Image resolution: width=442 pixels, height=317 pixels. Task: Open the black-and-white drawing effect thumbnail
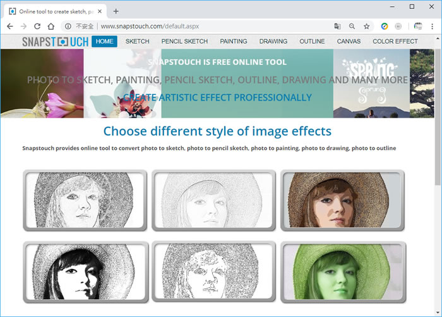click(85, 271)
